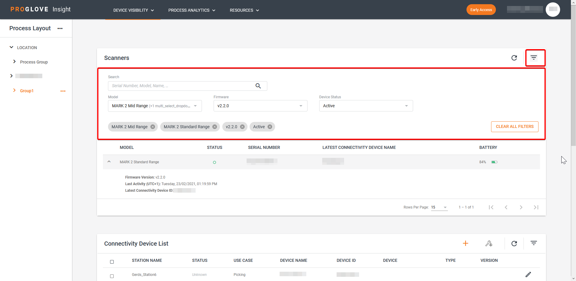Screen dimensions: 576x281
Task: Click the Unknown status text
Action: [199, 275]
